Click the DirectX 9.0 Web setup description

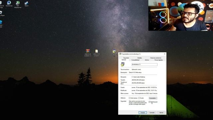[x=135, y=73]
